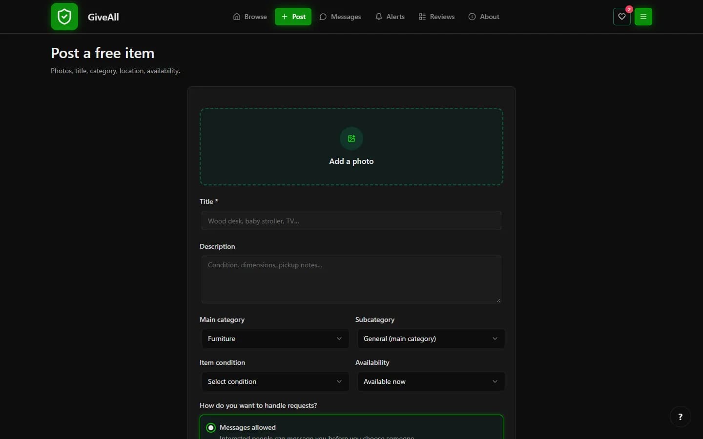Screen dimensions: 703x439
Task: Click the GiveAll shield logo icon
Action: click(x=64, y=17)
